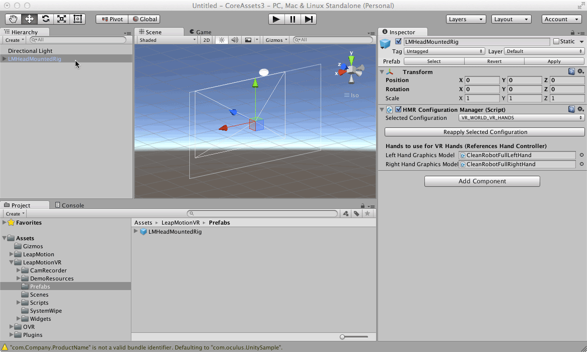Toggle 2D scene view mode
This screenshot has width=587, height=352.
coord(206,40)
